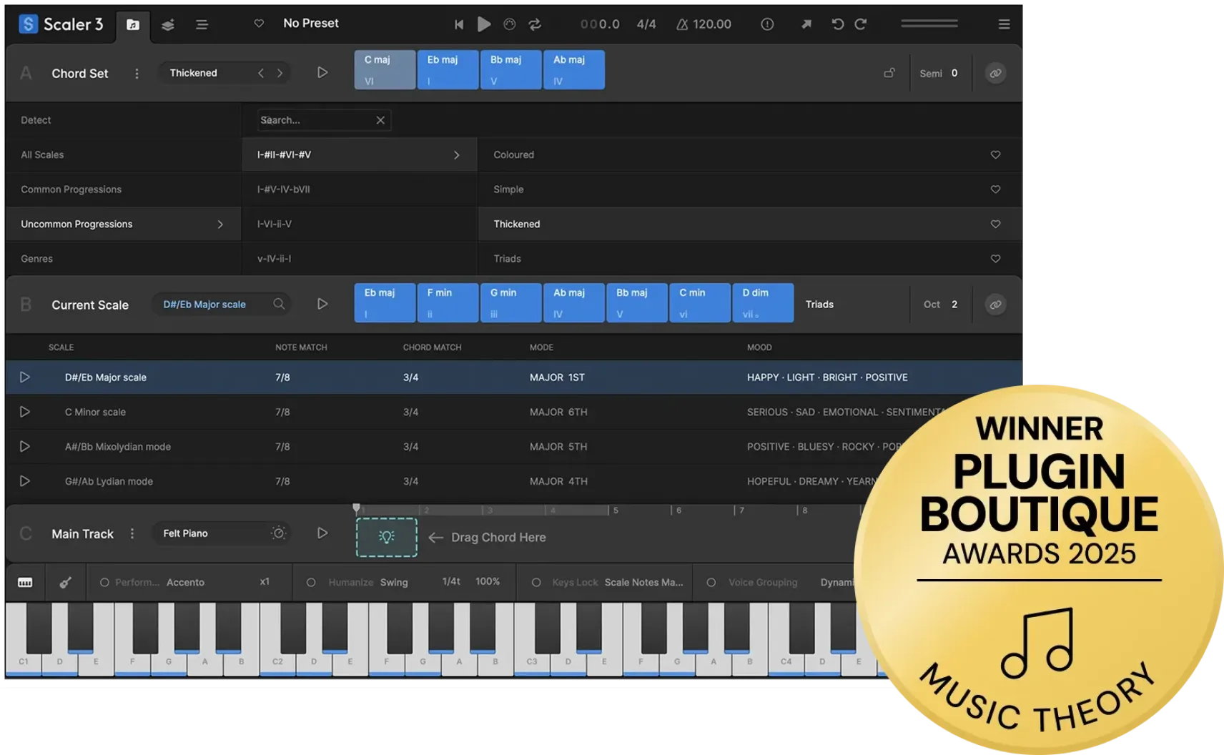Go to previous chord set arrow
This screenshot has width=1224, height=755.
click(x=261, y=73)
